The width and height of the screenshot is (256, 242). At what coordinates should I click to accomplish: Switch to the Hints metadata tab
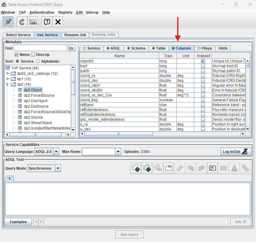tap(223, 48)
